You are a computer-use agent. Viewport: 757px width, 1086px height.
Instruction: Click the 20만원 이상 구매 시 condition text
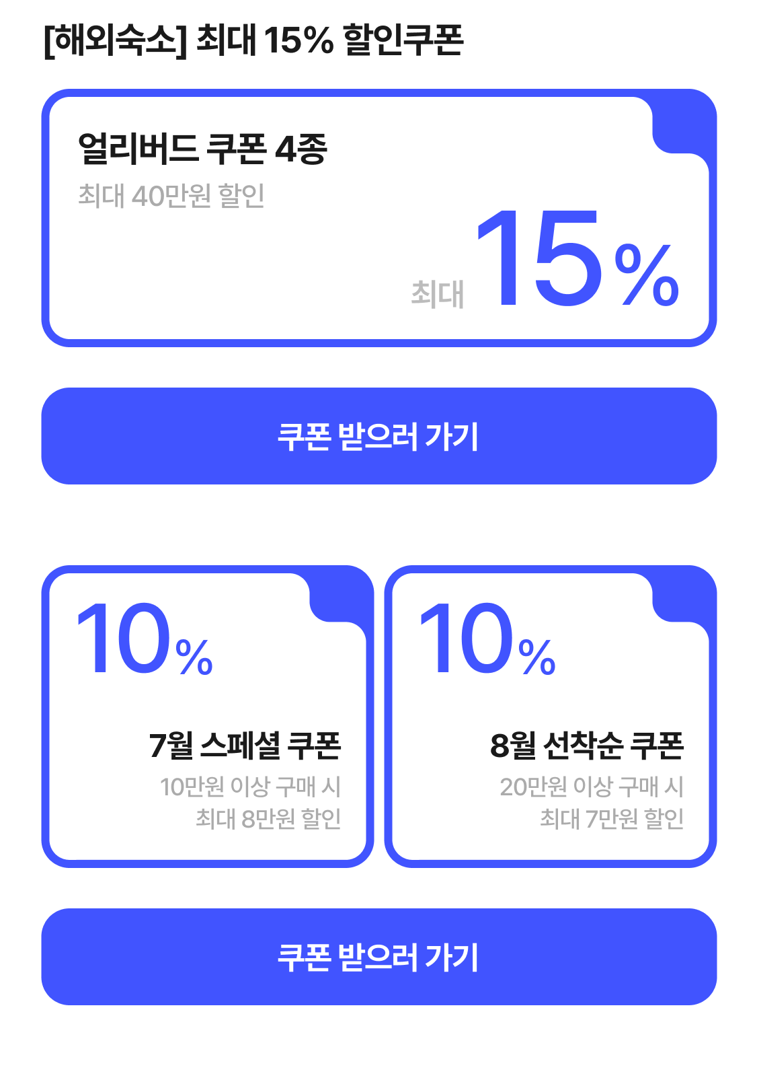[592, 787]
